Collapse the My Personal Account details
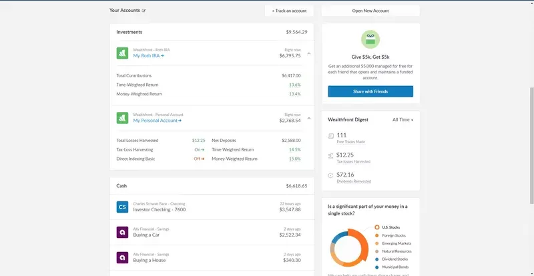The width and height of the screenshot is (534, 276). [x=309, y=118]
